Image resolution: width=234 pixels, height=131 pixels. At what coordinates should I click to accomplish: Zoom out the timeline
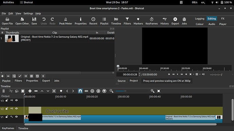coord(111,91)
